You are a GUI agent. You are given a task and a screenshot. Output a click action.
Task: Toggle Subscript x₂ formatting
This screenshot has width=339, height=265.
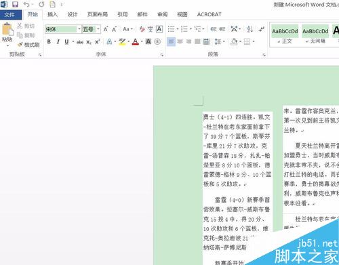(x=89, y=42)
